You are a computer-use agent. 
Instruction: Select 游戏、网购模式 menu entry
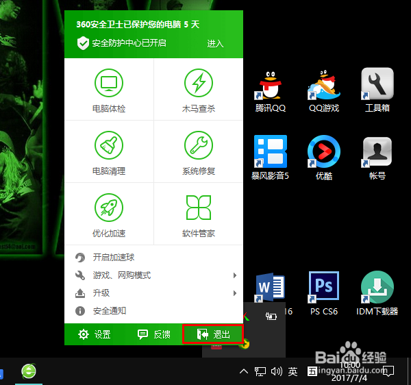(154, 275)
